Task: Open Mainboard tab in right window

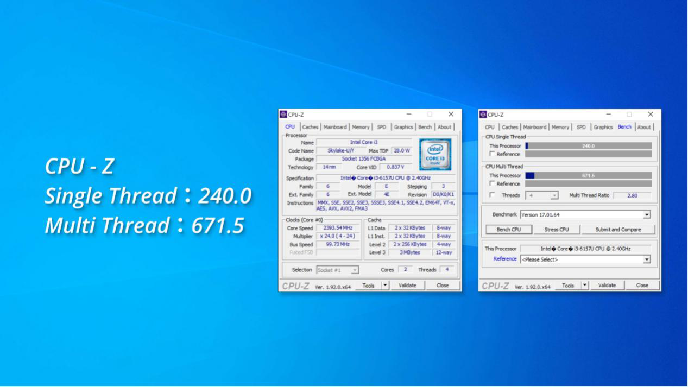Action: tap(535, 127)
